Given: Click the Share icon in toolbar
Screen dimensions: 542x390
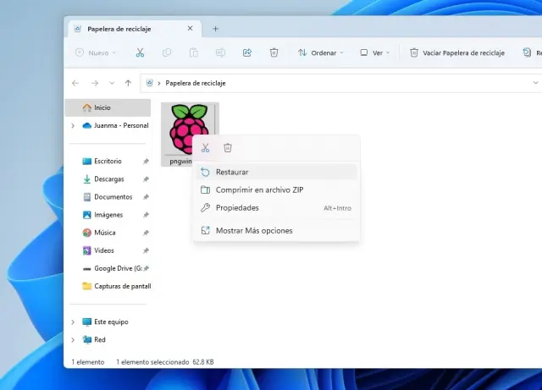Looking at the screenshot, I should pos(247,52).
